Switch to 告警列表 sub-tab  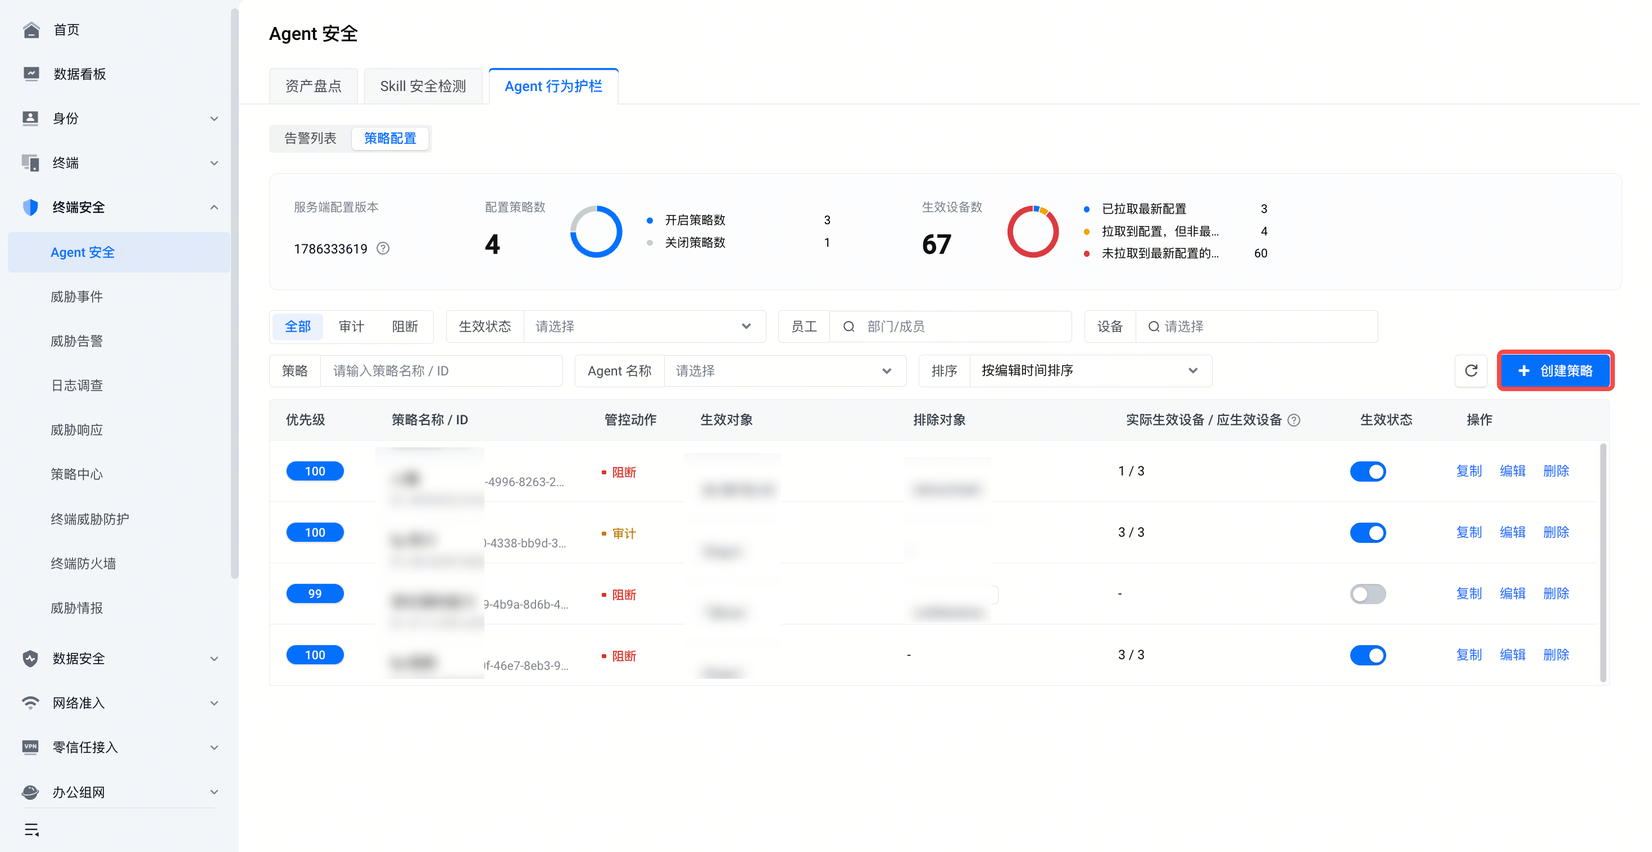[x=310, y=139]
